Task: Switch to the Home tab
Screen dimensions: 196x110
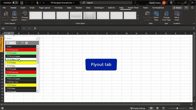Action: [x=13, y=8]
